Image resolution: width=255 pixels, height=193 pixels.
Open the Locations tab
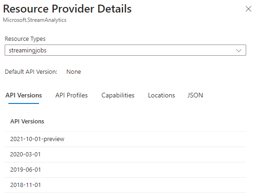pyautogui.click(x=162, y=96)
